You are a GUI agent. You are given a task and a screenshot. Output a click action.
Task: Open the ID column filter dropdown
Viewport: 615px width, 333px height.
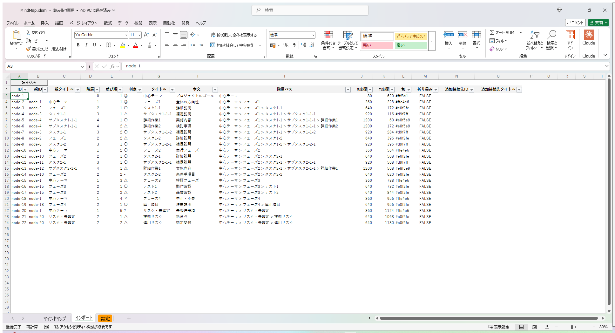(25, 90)
